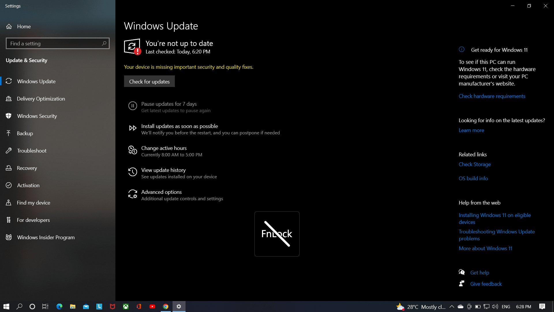
Task: Show hidden system tray icons
Action: point(452,307)
